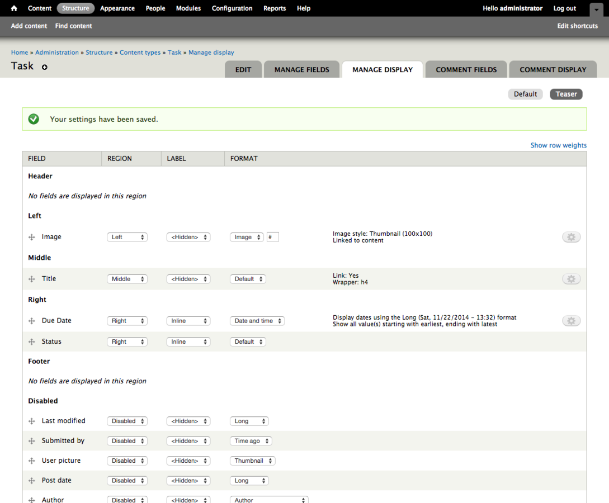609x503 pixels.
Task: Click the Add content shortcut
Action: click(29, 26)
